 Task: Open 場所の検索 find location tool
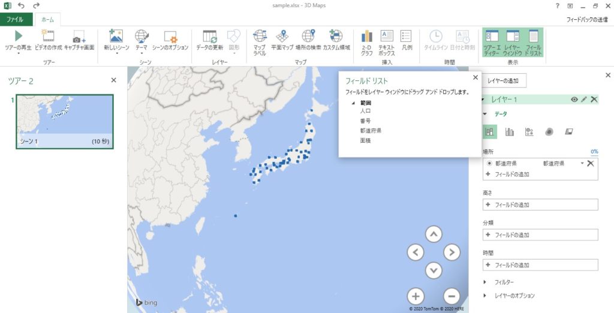point(308,36)
